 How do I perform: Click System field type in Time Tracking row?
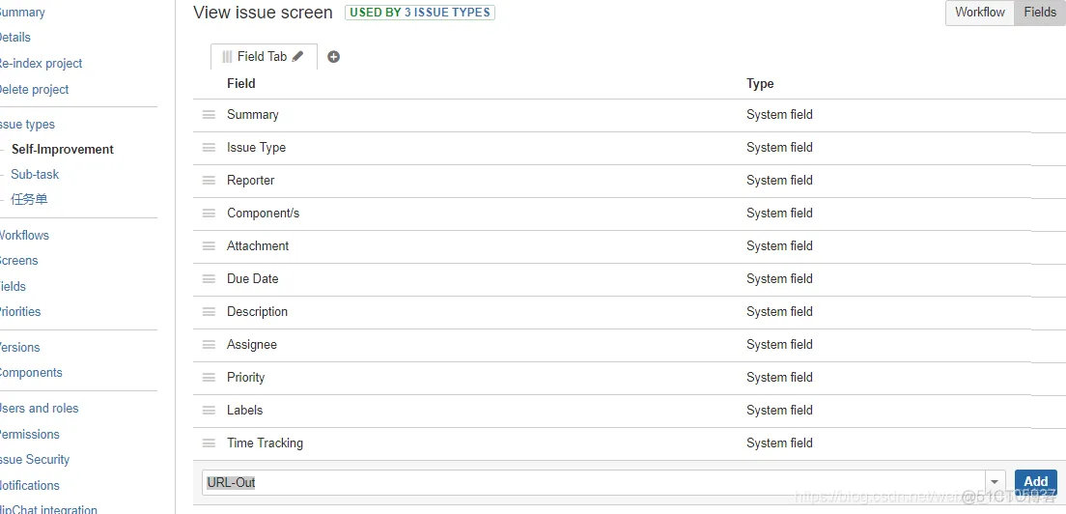(779, 443)
